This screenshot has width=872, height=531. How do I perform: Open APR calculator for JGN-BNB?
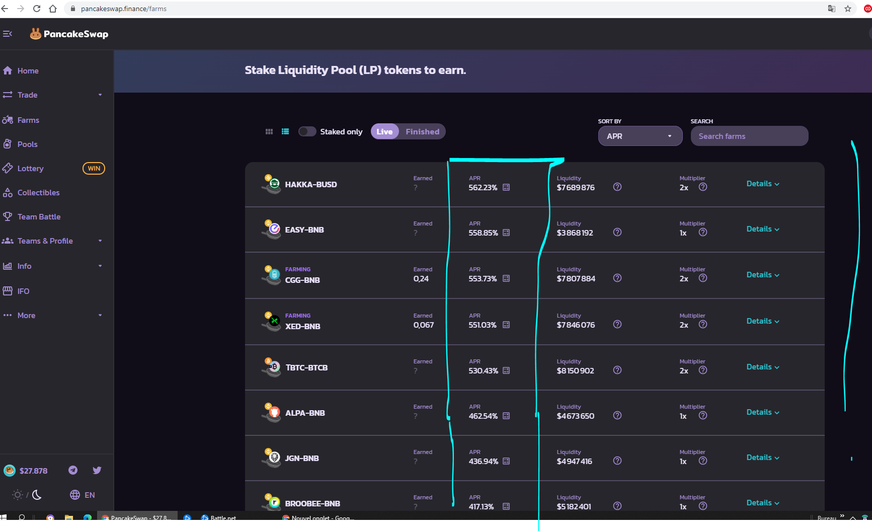click(506, 461)
